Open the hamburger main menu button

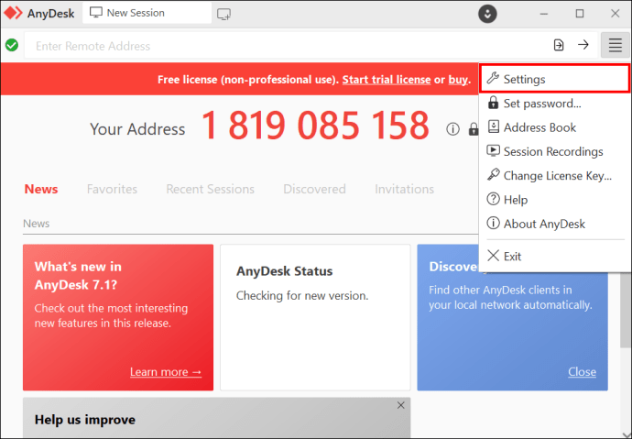coord(615,45)
